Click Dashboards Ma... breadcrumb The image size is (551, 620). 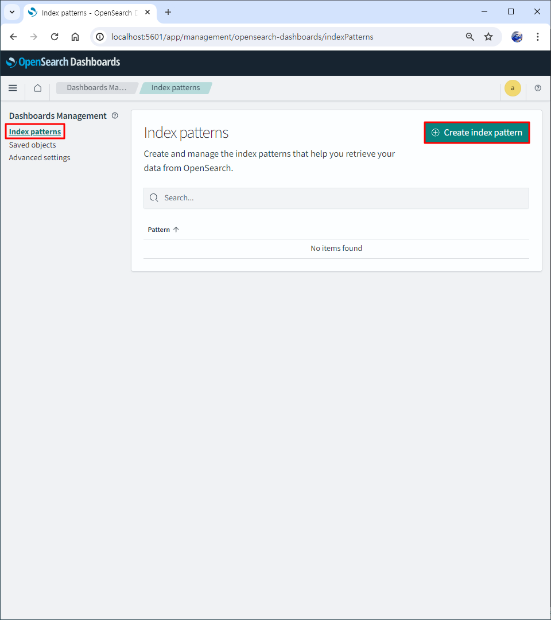click(96, 88)
